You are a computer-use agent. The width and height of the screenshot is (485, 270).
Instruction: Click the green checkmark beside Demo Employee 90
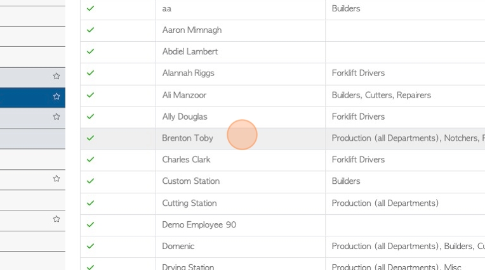(x=90, y=224)
